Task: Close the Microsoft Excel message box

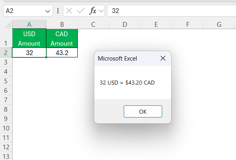Action: point(163,58)
